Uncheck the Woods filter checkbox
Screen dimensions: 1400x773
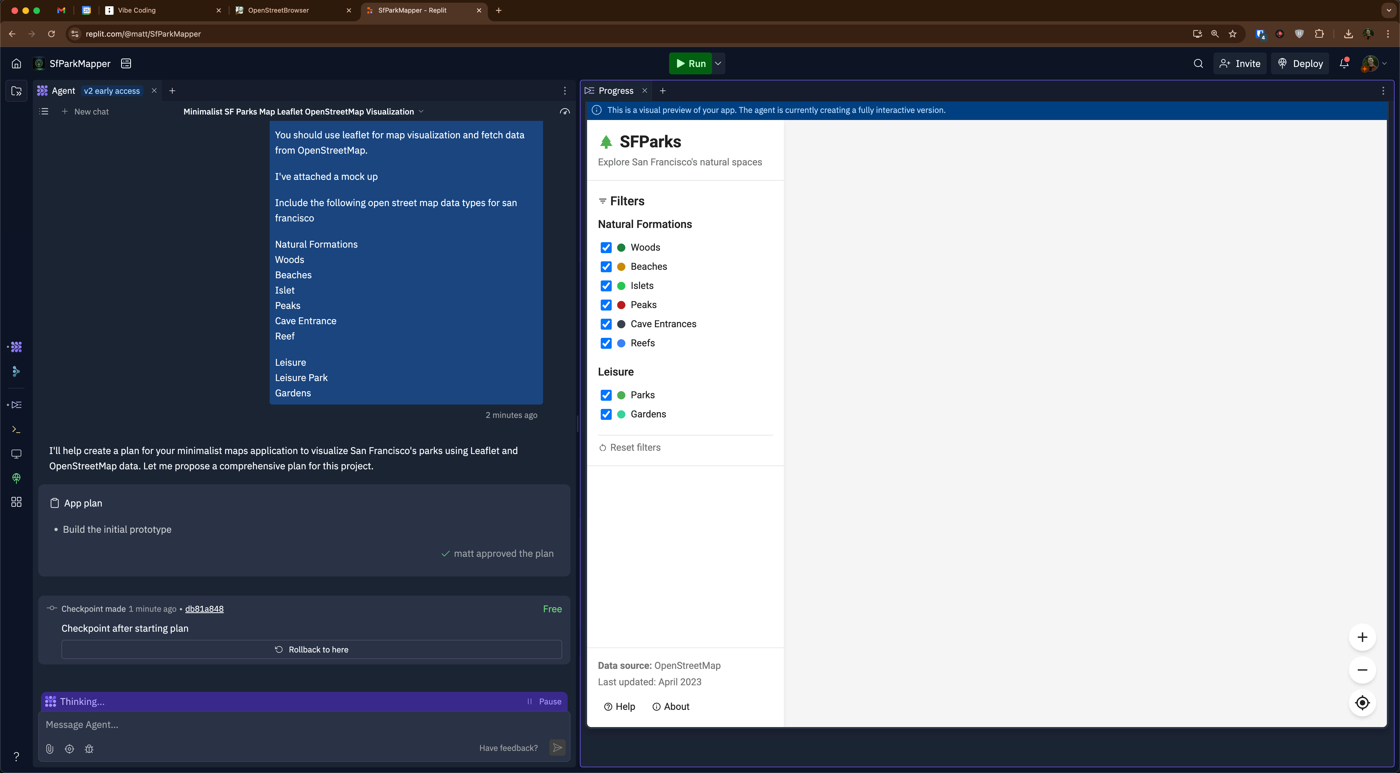click(606, 248)
